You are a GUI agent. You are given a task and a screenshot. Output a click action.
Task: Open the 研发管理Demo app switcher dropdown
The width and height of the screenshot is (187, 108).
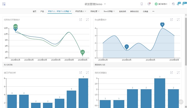click(x=105, y=4)
